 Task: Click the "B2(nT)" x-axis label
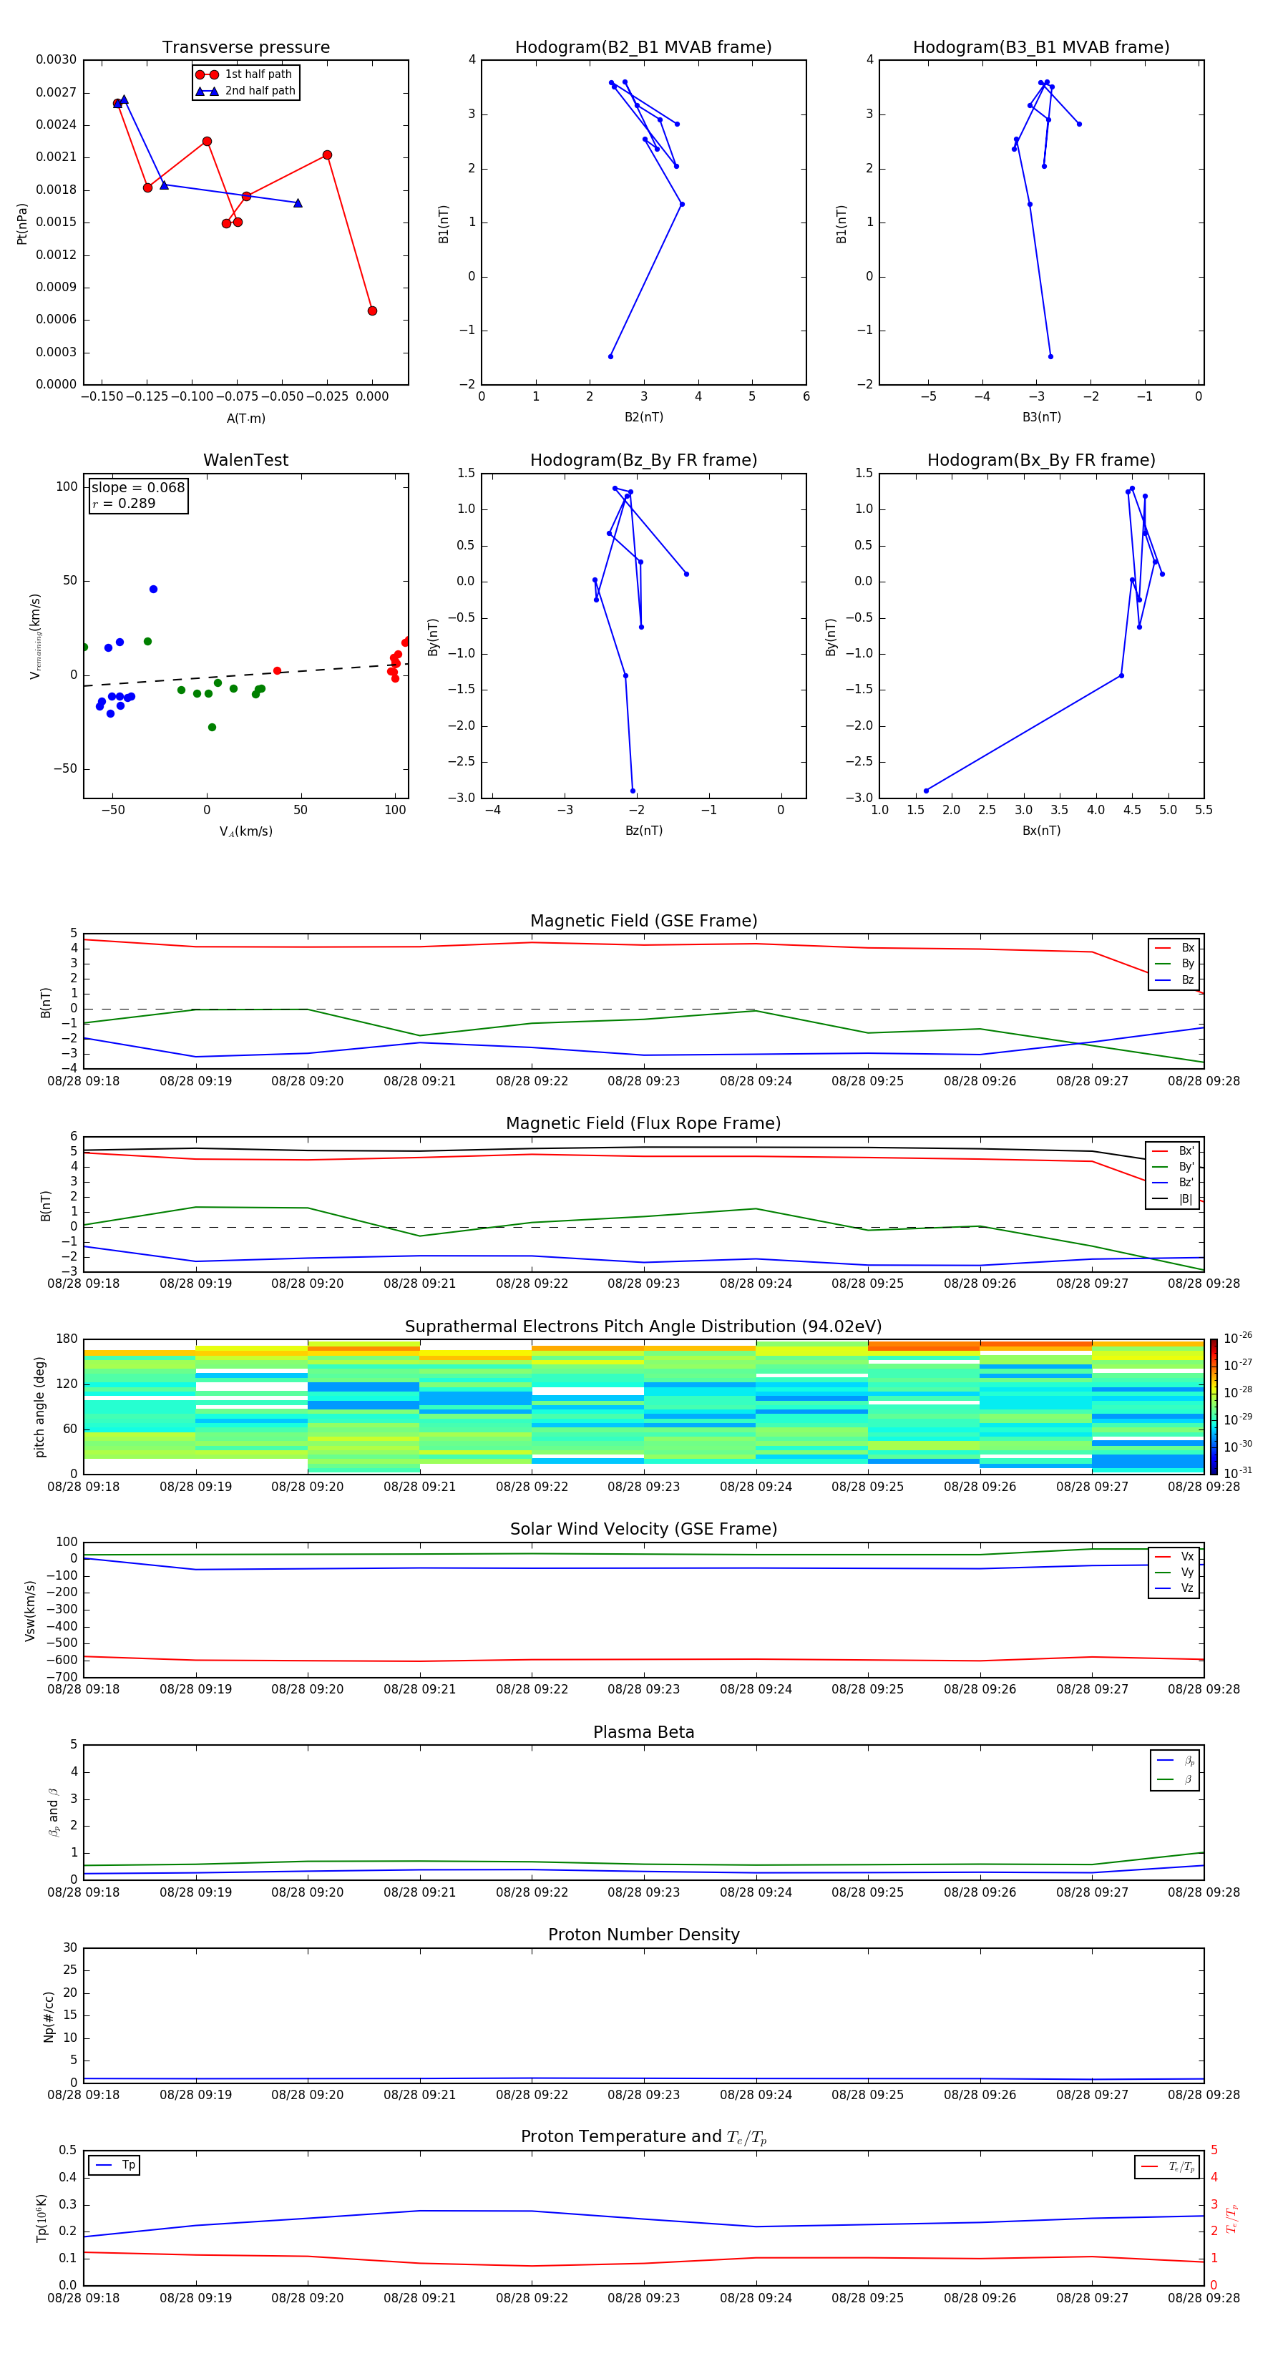pyautogui.click(x=643, y=417)
